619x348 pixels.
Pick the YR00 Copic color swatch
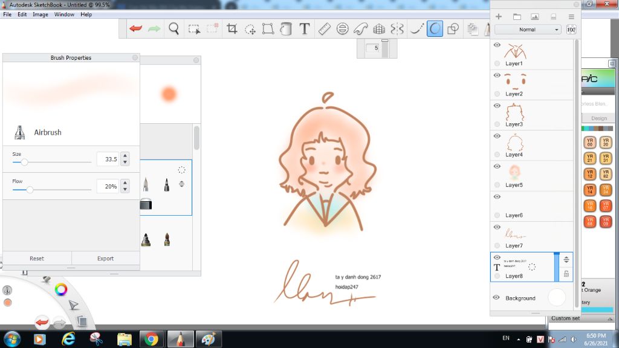click(590, 143)
